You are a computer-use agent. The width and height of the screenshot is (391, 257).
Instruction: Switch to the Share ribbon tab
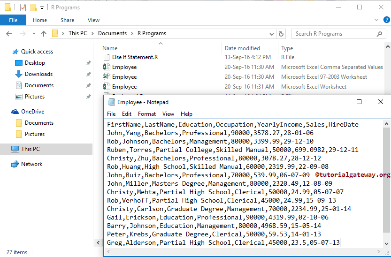[67, 20]
